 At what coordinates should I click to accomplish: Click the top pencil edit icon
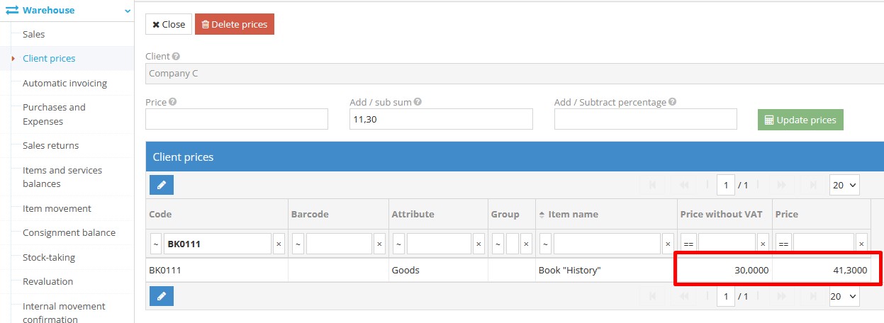[x=161, y=185]
